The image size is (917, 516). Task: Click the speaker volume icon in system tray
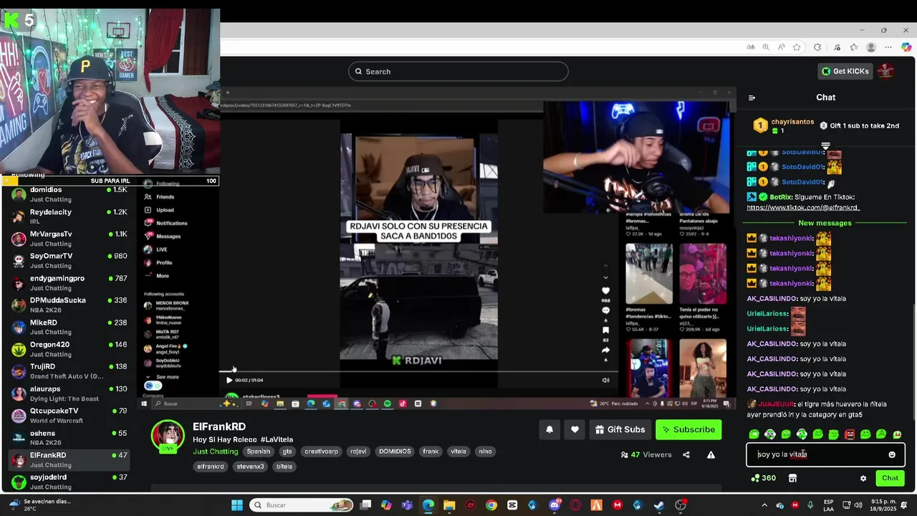(858, 505)
